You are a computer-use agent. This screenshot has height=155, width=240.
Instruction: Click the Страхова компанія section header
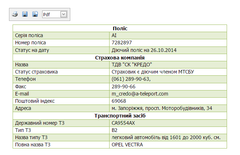(x=120, y=58)
